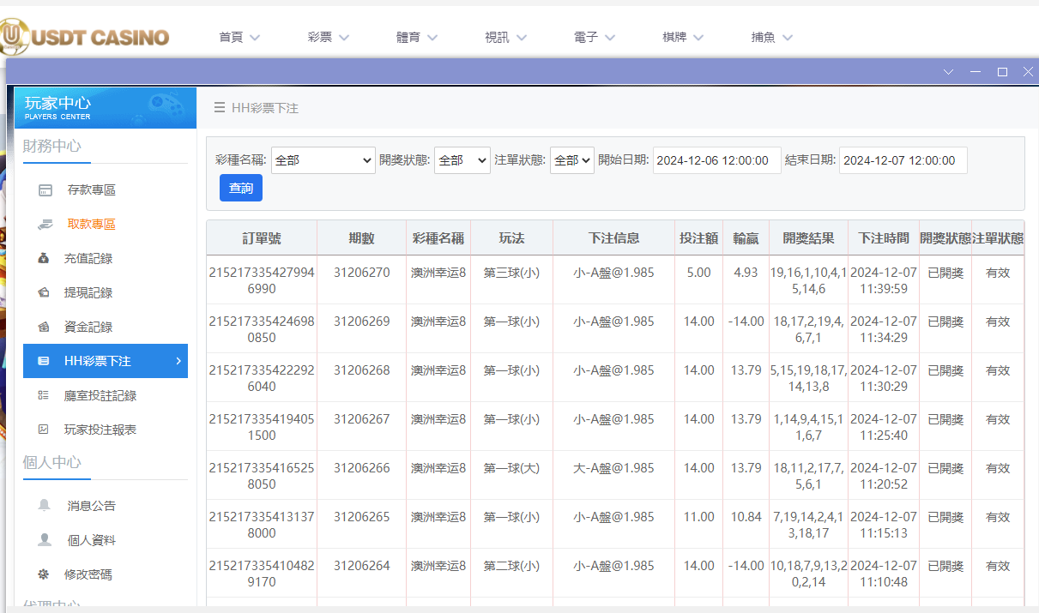Screen dimensions: 1039x613
Task: Click the 開始日期 start date field
Action: [x=716, y=160]
